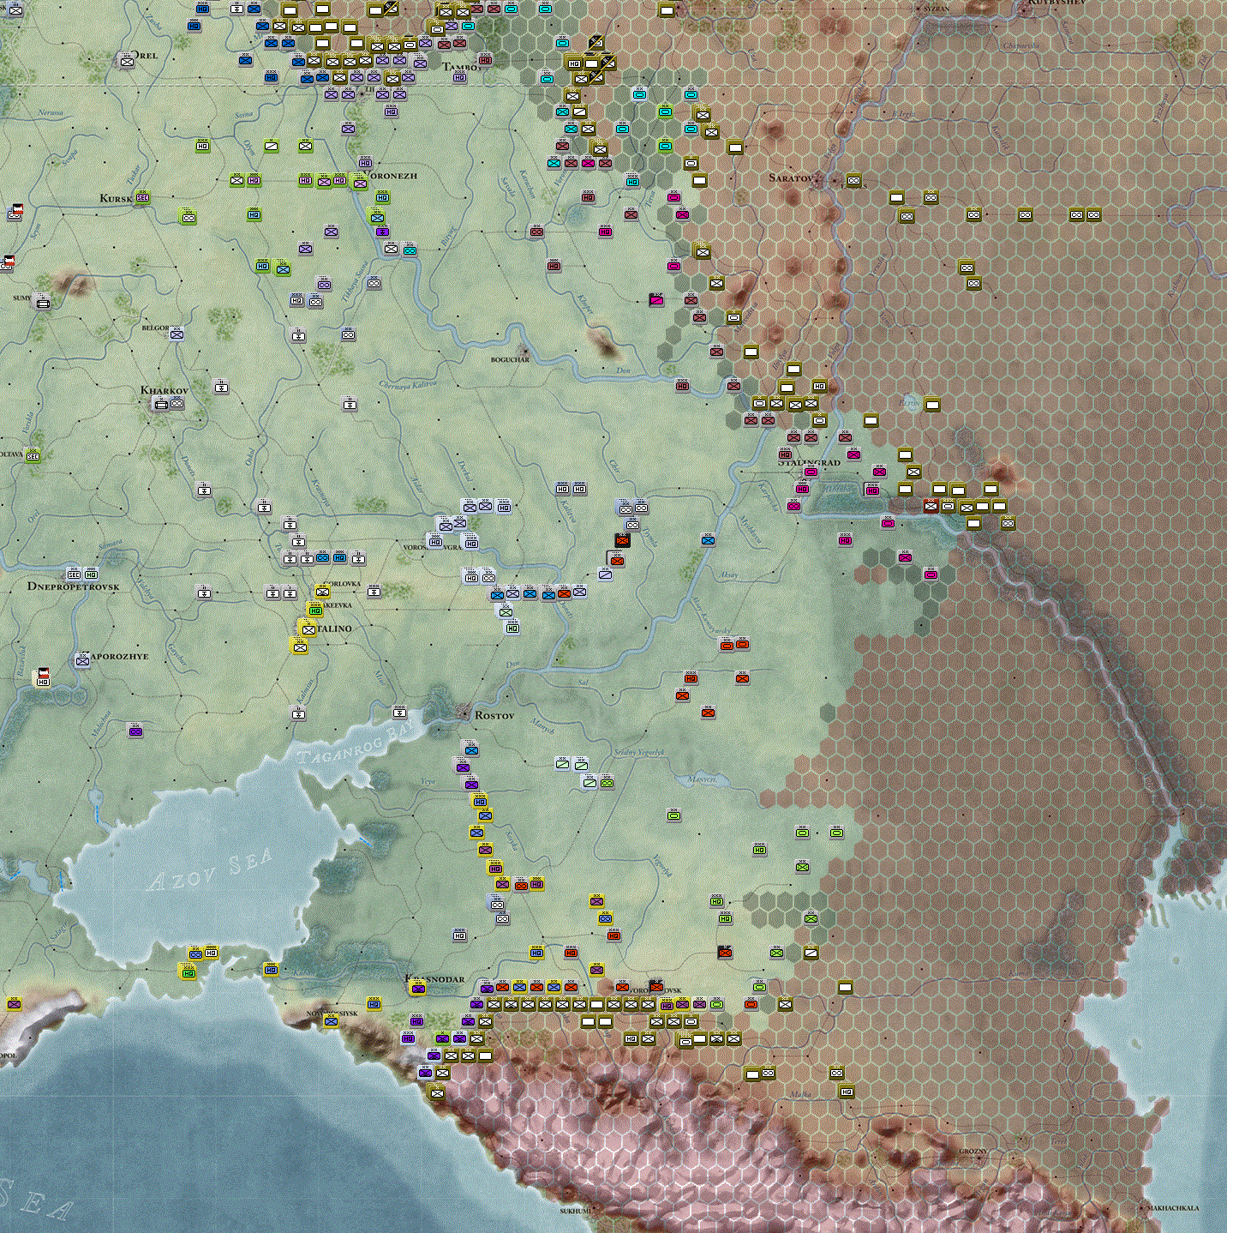Click the infantry counter at Zaporozhye
Viewport: 1233px width, 1233px height.
click(x=83, y=660)
